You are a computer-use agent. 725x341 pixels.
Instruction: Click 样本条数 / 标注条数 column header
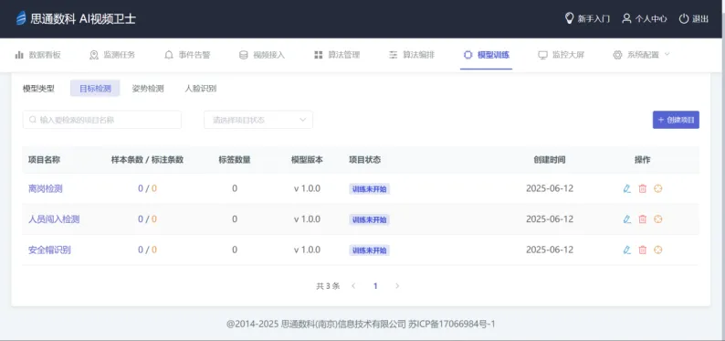coord(148,160)
